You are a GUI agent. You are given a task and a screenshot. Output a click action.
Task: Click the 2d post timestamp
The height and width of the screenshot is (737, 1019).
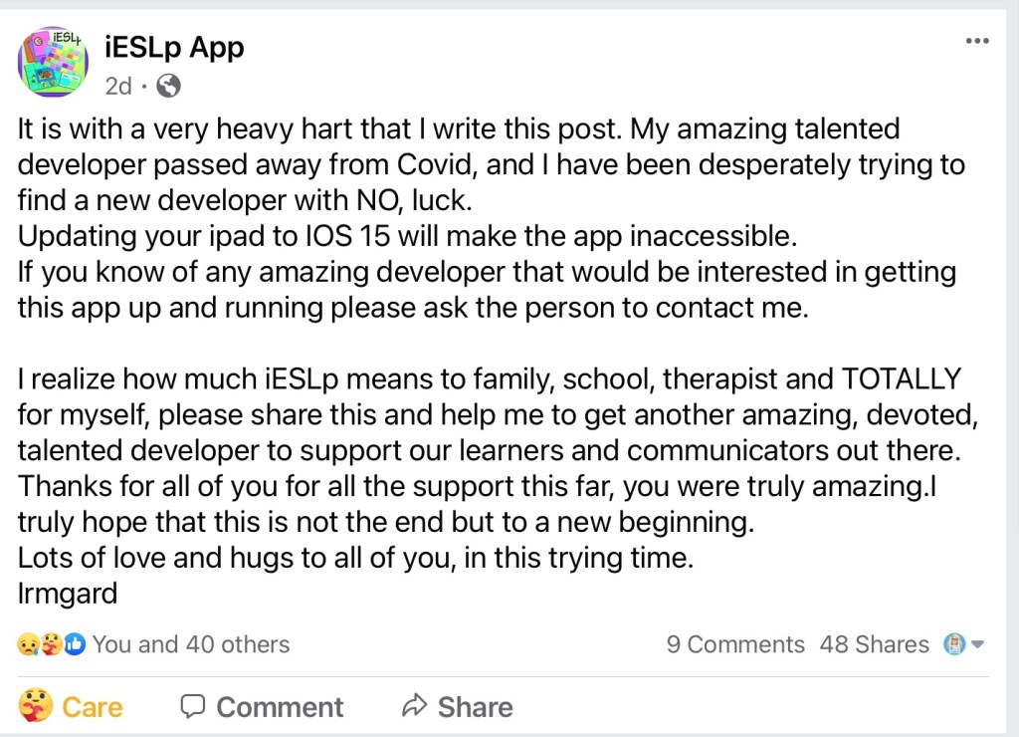pyautogui.click(x=118, y=87)
